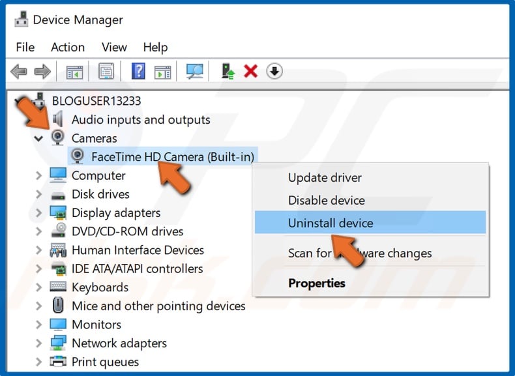Select the Display adapters label
This screenshot has width=515, height=376.
click(x=116, y=213)
